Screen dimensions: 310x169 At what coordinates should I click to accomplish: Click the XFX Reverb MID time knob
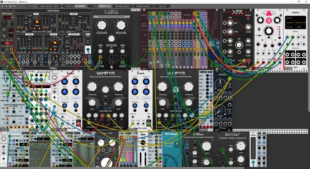tap(230, 23)
